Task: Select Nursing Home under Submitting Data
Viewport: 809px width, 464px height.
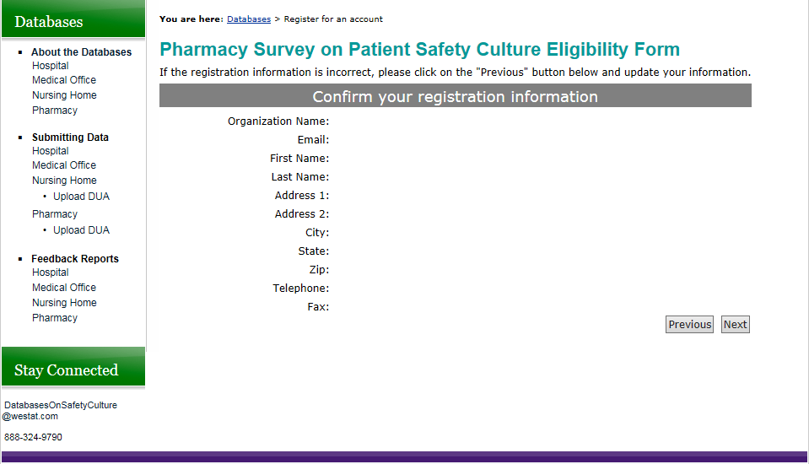Action: click(x=64, y=181)
